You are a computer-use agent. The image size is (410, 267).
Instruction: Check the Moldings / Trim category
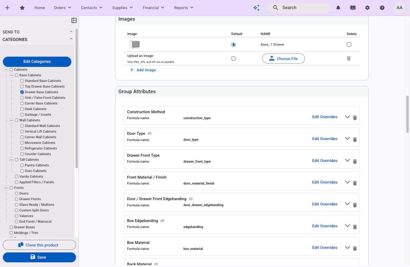coord(11,233)
